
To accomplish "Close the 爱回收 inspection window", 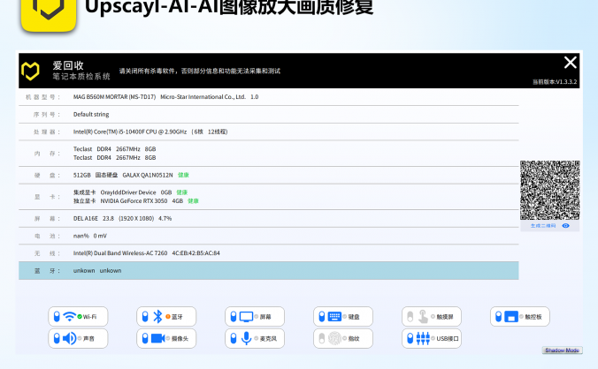I will tap(571, 63).
